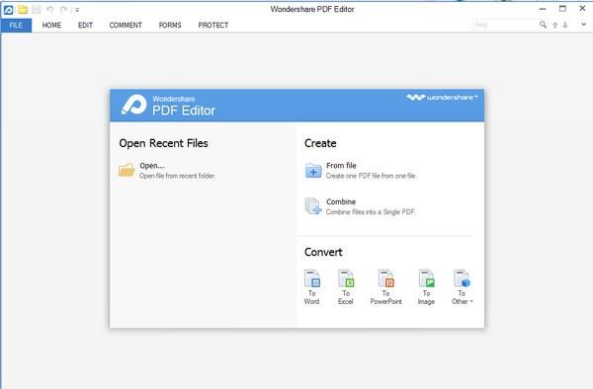This screenshot has width=593, height=389.
Task: Select the To Excel convert icon
Action: [x=346, y=278]
